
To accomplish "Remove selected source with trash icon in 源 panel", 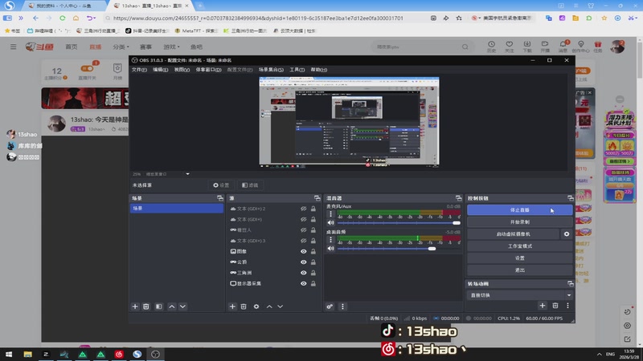I will [244, 306].
